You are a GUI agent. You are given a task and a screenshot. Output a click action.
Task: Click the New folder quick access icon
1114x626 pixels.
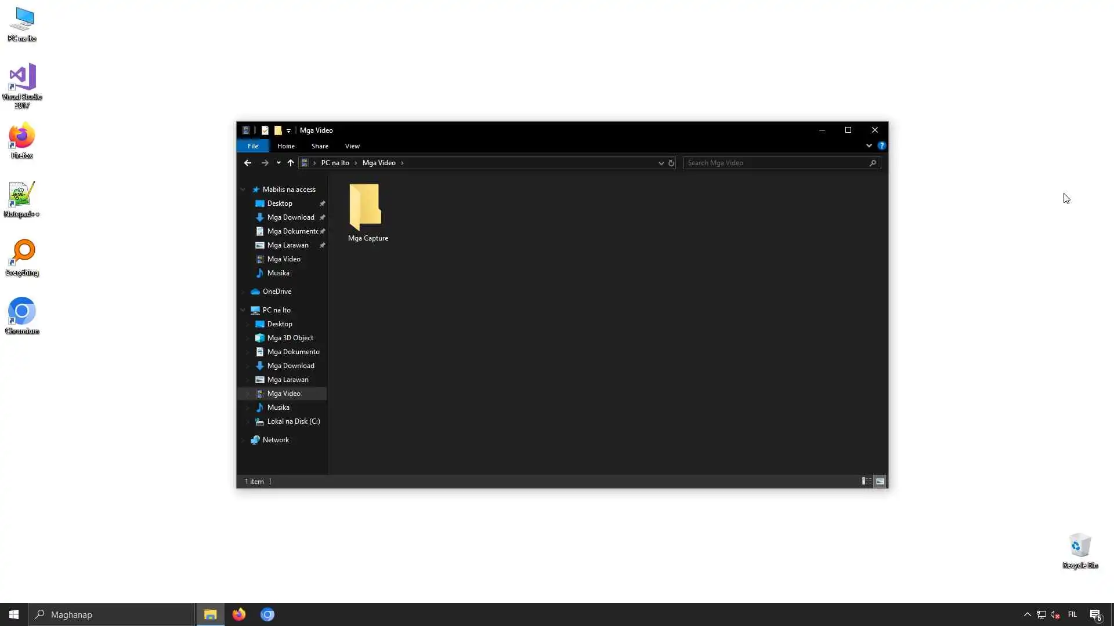(x=278, y=130)
